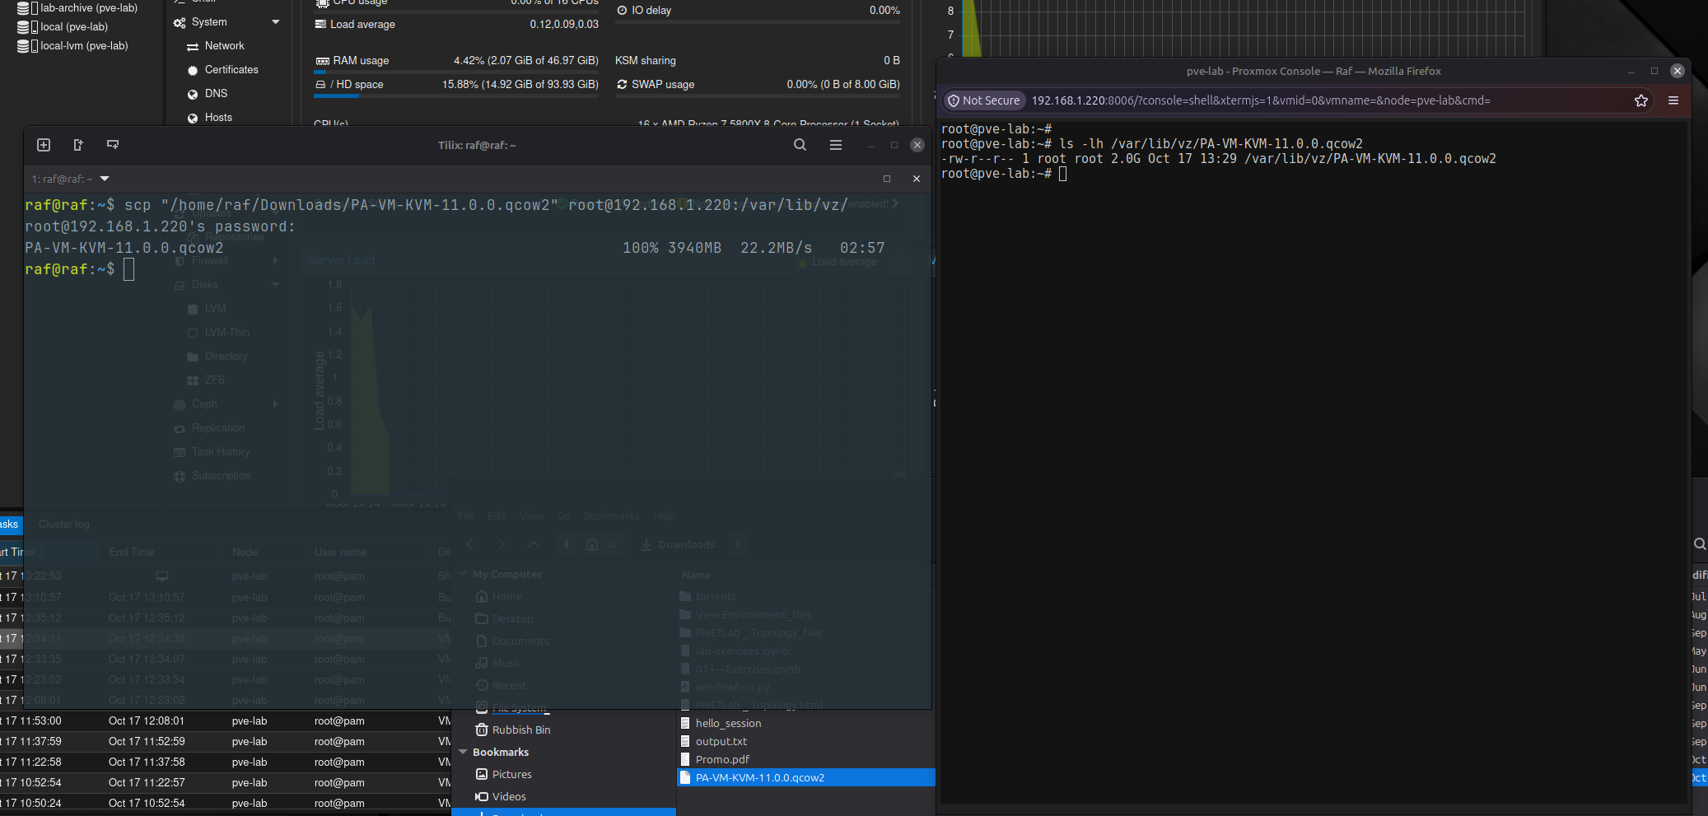Image resolution: width=1708 pixels, height=816 pixels.
Task: Open Network in the Proxmox node menu
Action: pyautogui.click(x=224, y=46)
